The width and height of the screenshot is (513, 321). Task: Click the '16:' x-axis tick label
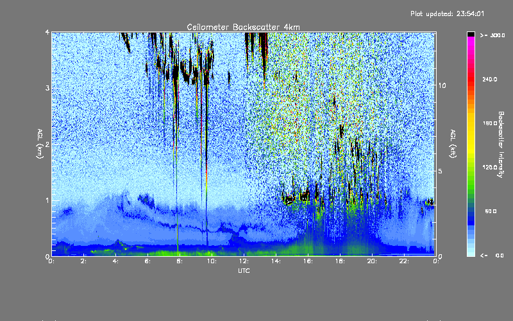(308, 261)
